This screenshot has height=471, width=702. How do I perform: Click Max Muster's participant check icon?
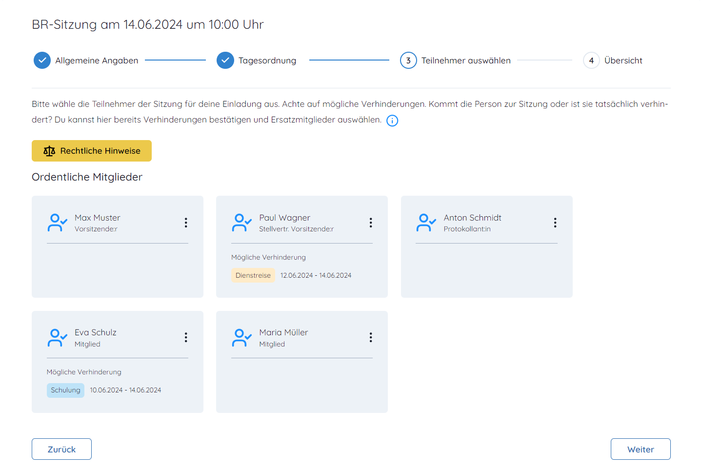[x=57, y=223]
